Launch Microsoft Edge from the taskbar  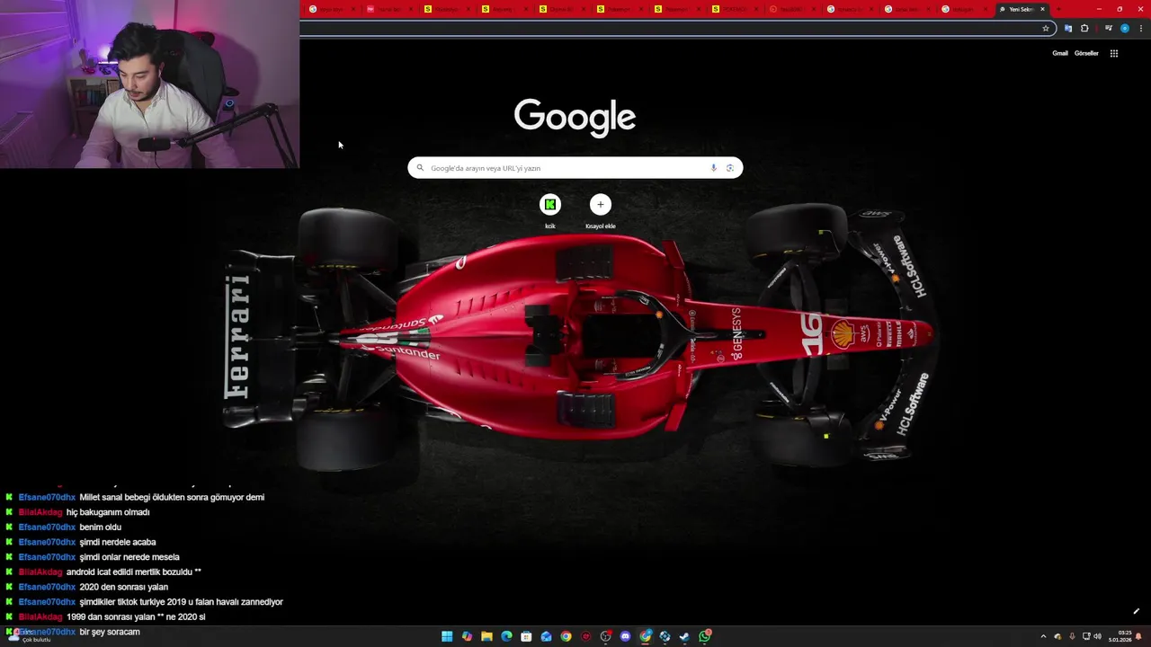[506, 636]
